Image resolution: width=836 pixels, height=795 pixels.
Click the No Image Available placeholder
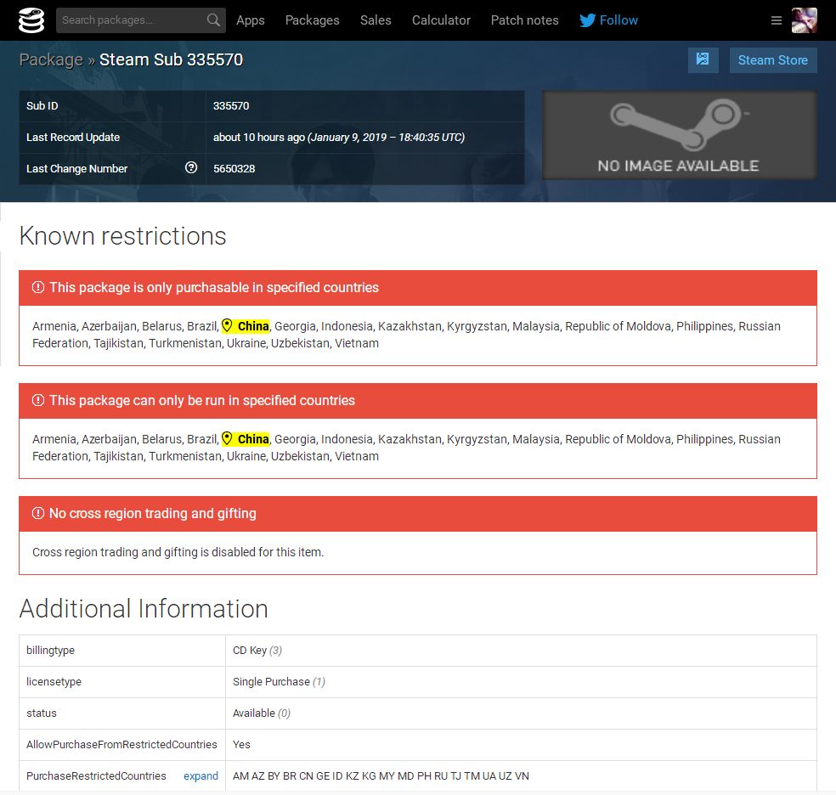[679, 135]
